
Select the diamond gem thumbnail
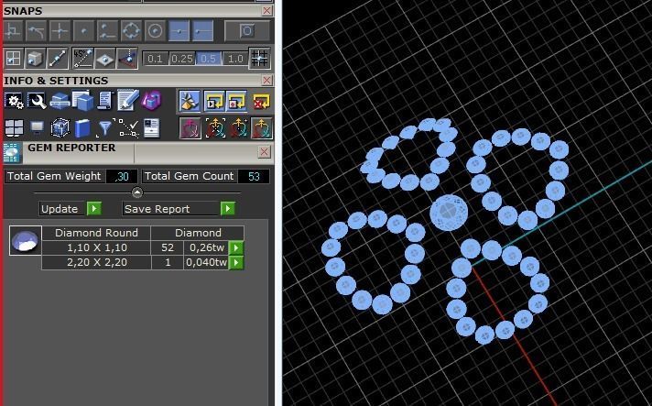26,241
